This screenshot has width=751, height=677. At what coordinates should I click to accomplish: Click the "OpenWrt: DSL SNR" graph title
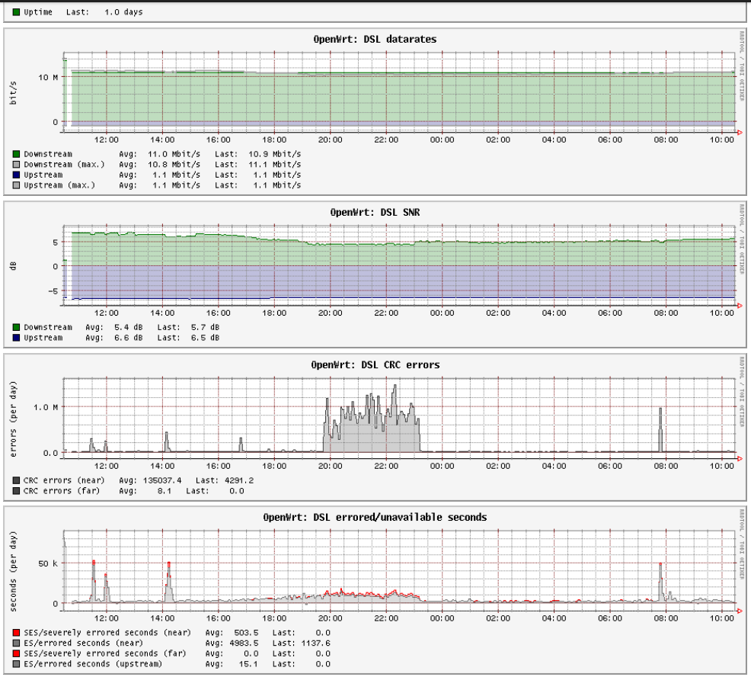click(375, 212)
